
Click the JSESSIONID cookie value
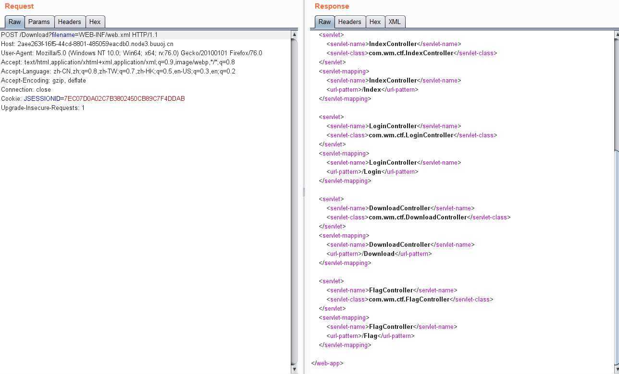(x=124, y=99)
